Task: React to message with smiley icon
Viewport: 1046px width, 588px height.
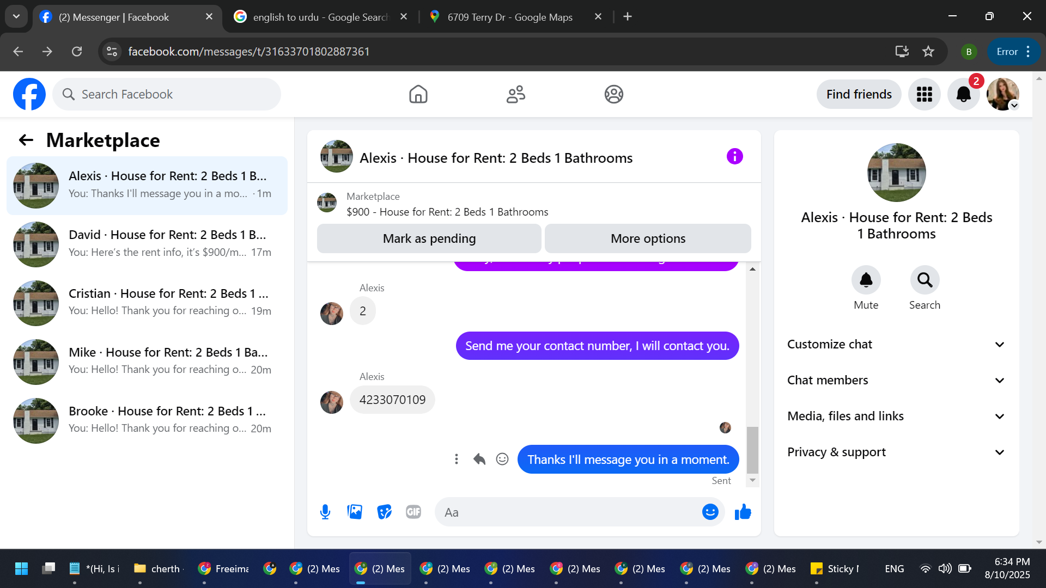Action: tap(502, 459)
